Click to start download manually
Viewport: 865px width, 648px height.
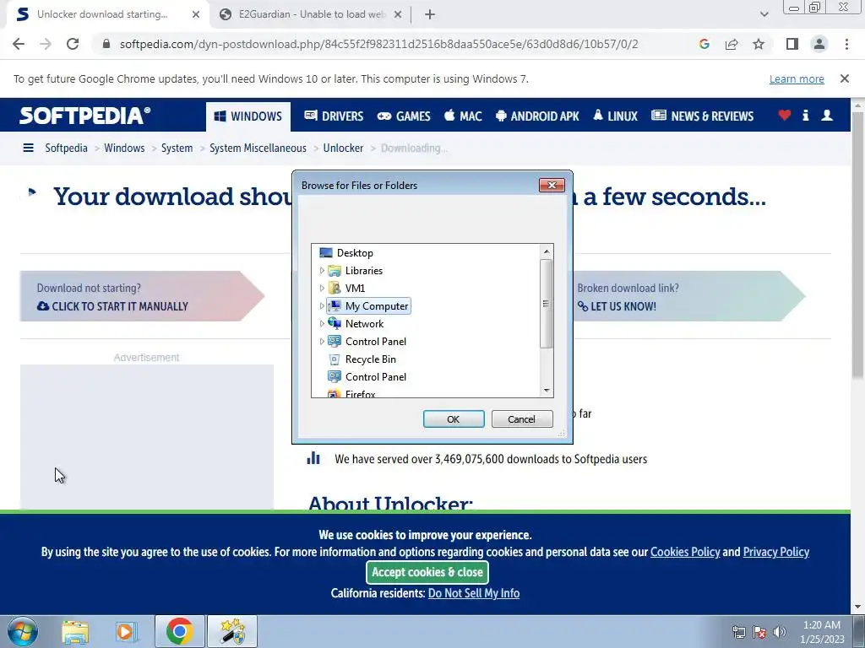pos(113,306)
